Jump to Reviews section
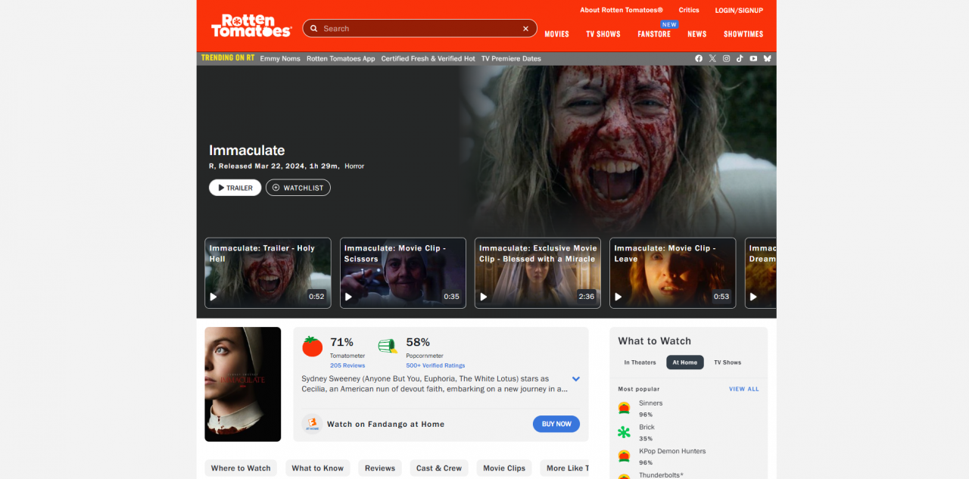The image size is (969, 479). tap(380, 468)
